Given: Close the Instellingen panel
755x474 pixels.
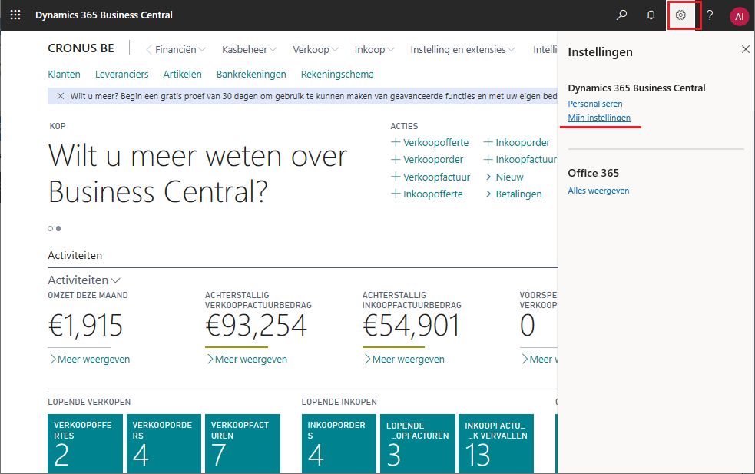Looking at the screenshot, I should point(745,50).
